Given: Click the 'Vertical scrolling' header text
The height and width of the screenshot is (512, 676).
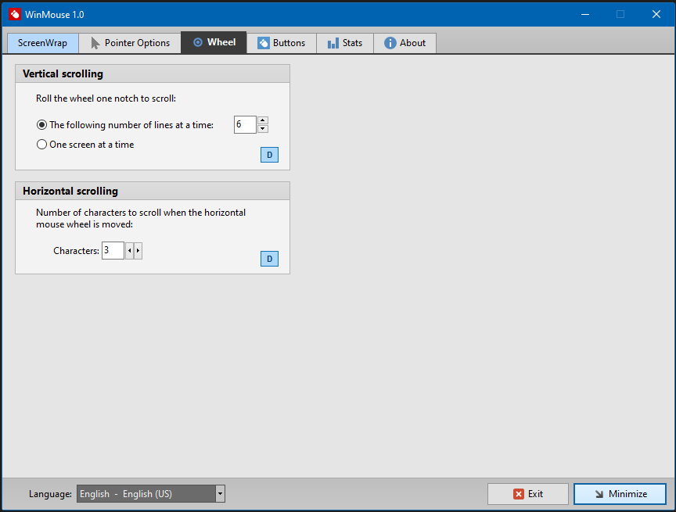Looking at the screenshot, I should click(x=63, y=73).
